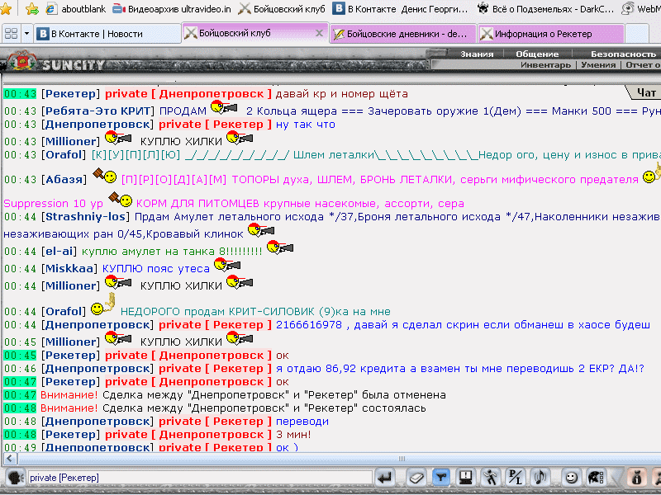Send the message with the enter arrow button
Screen dimensions: 661x495
[385, 478]
